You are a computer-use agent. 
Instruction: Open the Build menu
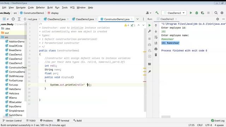(x=50, y=7)
